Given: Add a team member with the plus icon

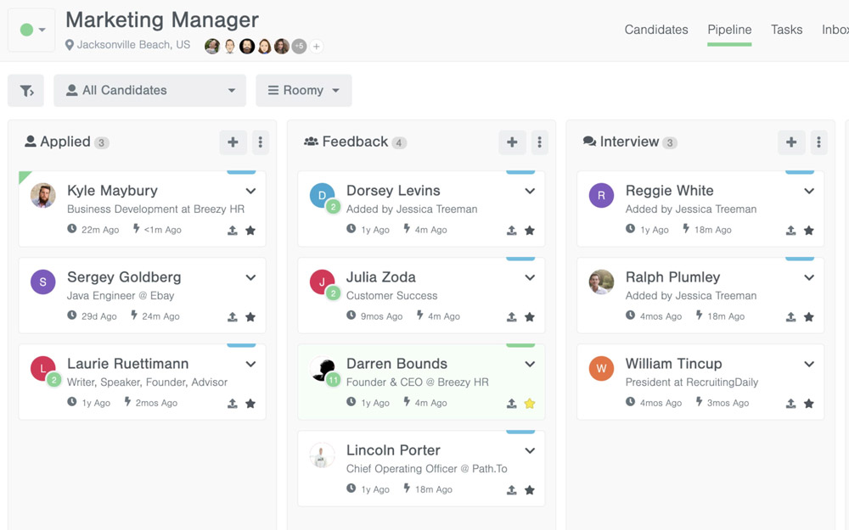Looking at the screenshot, I should tap(317, 47).
